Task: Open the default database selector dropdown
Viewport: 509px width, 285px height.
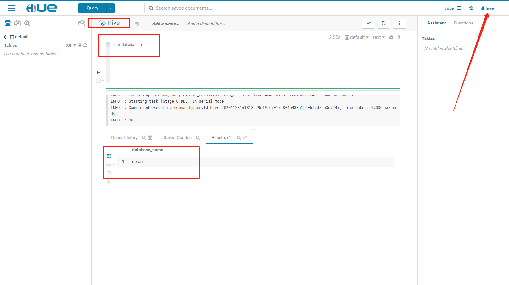Action: tap(357, 37)
